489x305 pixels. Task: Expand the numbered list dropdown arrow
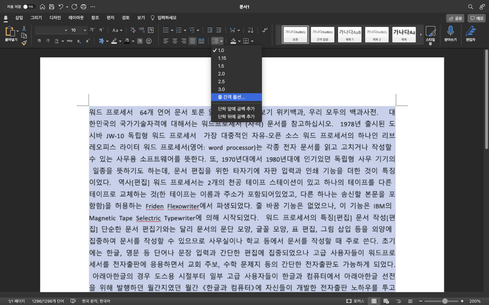pyautogui.click(x=185, y=30)
